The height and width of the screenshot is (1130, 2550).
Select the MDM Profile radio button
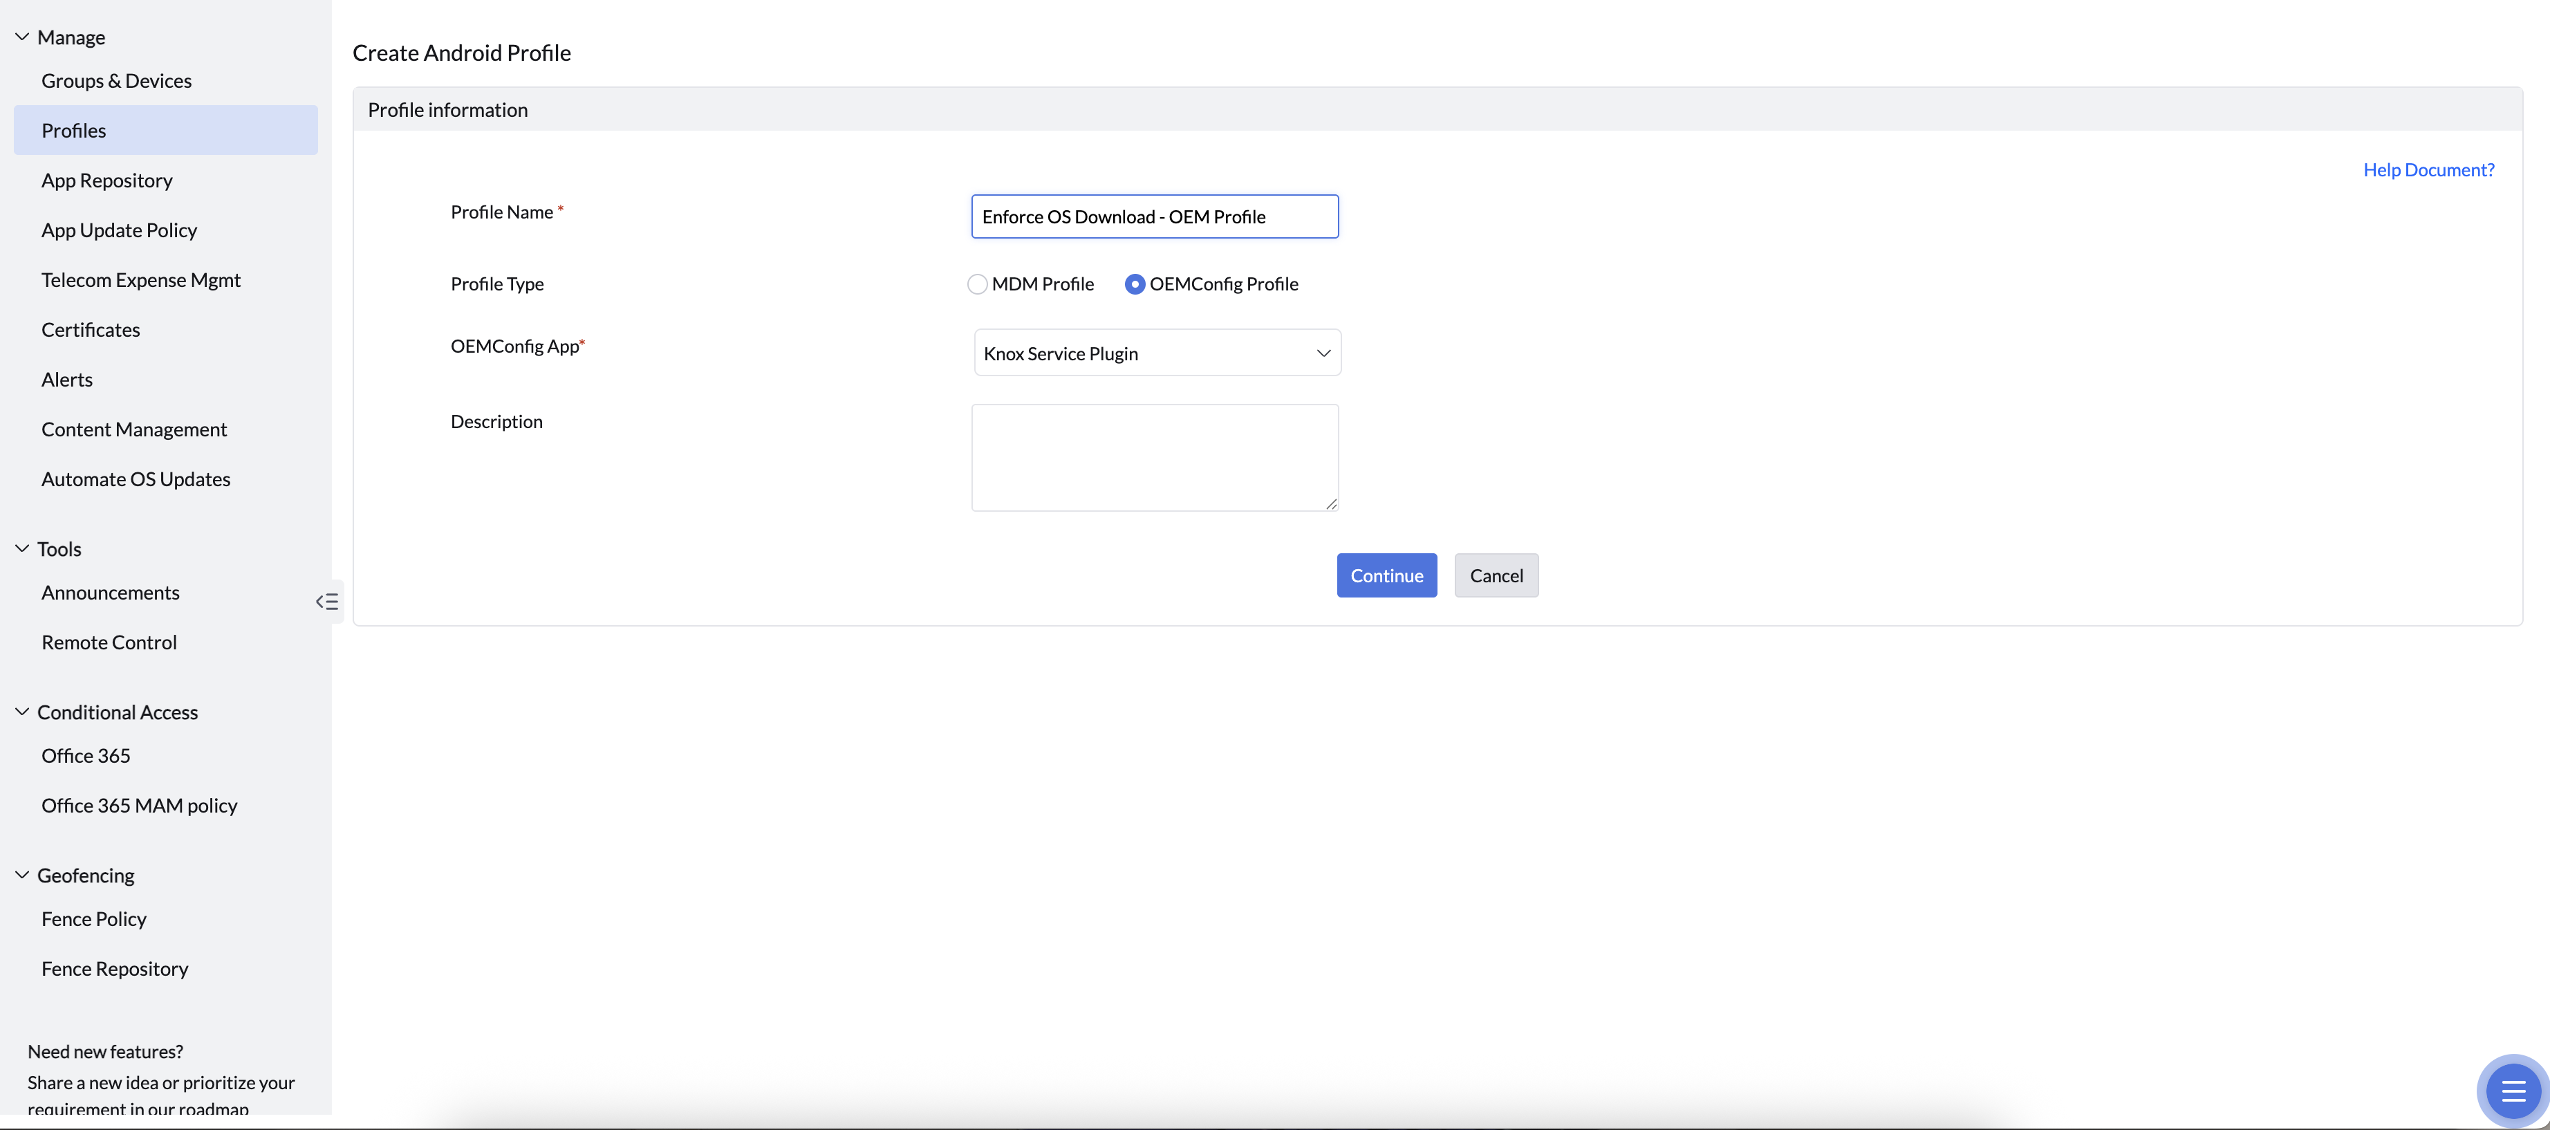pyautogui.click(x=977, y=284)
